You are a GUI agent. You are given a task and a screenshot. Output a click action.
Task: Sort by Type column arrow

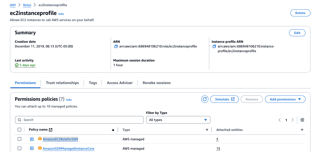point(207,130)
